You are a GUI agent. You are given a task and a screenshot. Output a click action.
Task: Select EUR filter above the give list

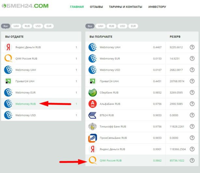[x=49, y=26]
